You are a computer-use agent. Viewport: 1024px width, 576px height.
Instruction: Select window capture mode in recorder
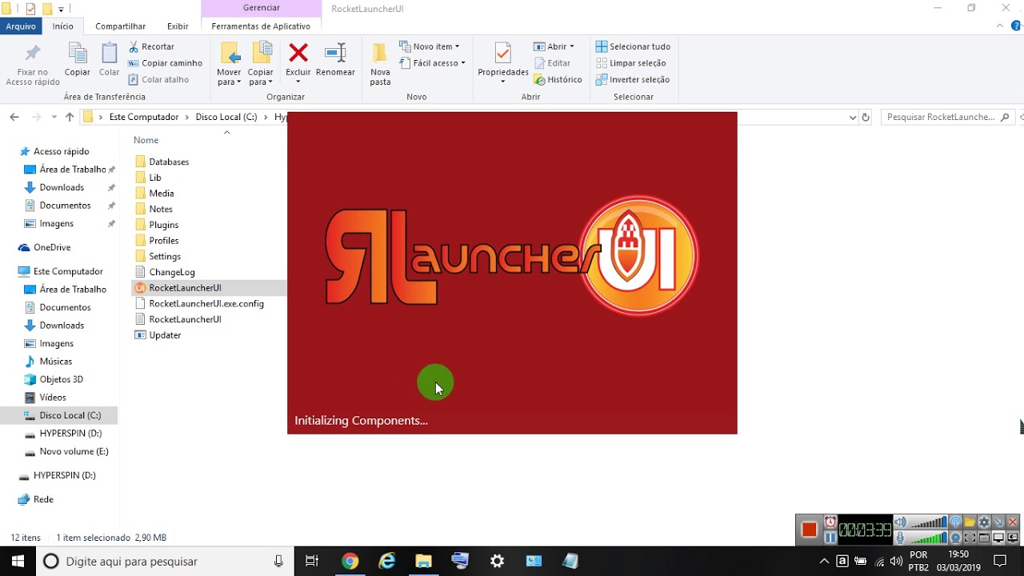pos(984,538)
